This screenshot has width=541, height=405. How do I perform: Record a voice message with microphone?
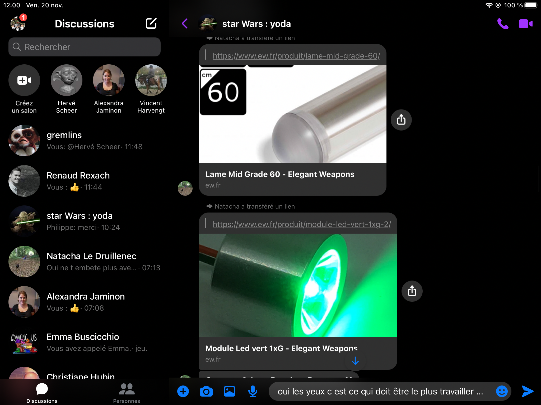pos(253,391)
